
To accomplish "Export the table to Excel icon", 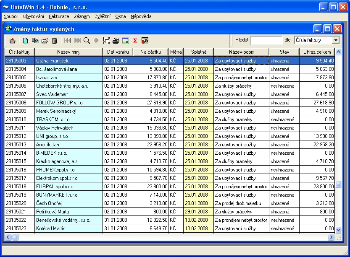I will point(125,41).
